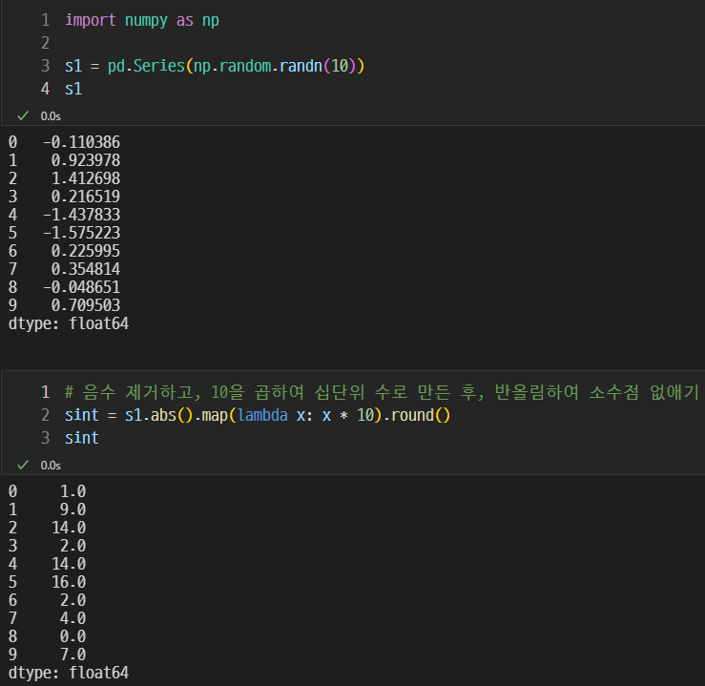
Task: Click output value -0.110386
Action: click(x=81, y=142)
